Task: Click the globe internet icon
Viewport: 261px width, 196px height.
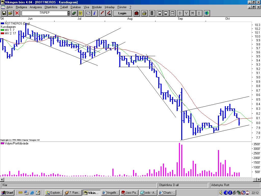Action: pos(207,13)
